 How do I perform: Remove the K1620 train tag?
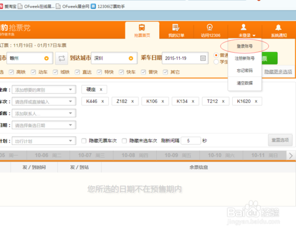256,101
